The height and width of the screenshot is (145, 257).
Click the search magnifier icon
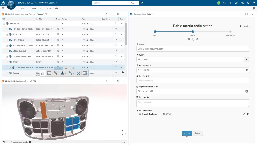coord(133,3)
